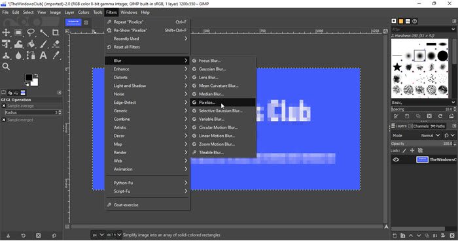Click the foreground black color swatch
458x241 pixels.
coord(28,77)
